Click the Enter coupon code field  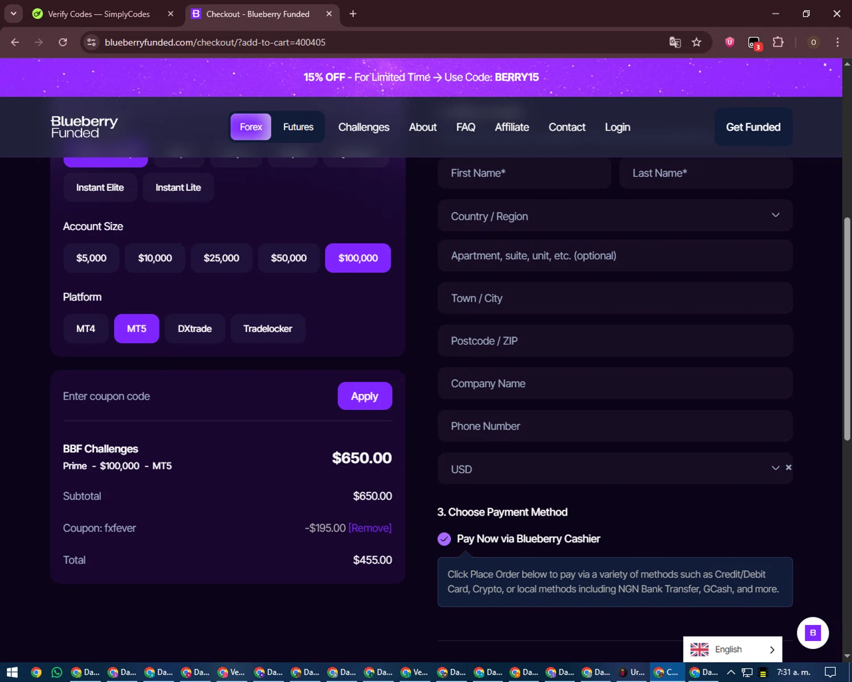pyautogui.click(x=196, y=396)
